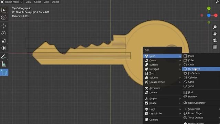Screen dimensions: 220x124
Task: Select the Add Cube tool
Action: [x=4, y=72]
